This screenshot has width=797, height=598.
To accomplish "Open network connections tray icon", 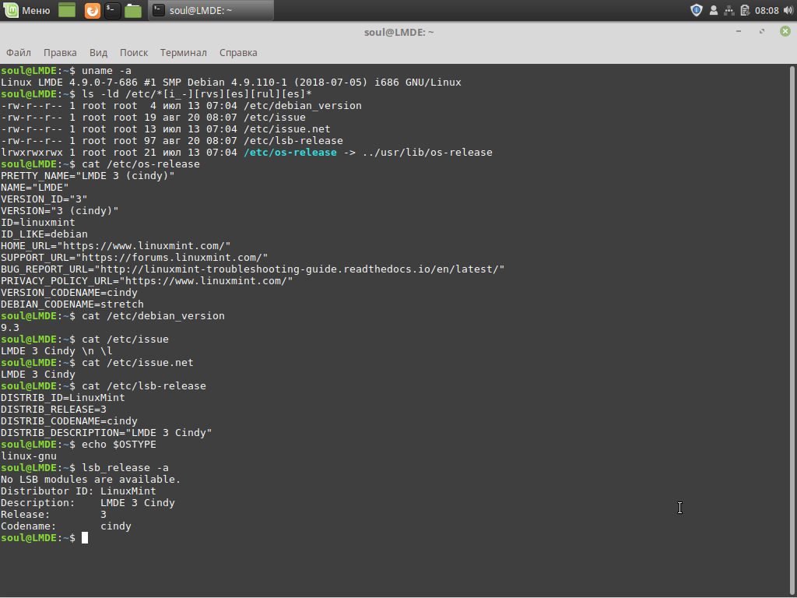I will tap(729, 10).
